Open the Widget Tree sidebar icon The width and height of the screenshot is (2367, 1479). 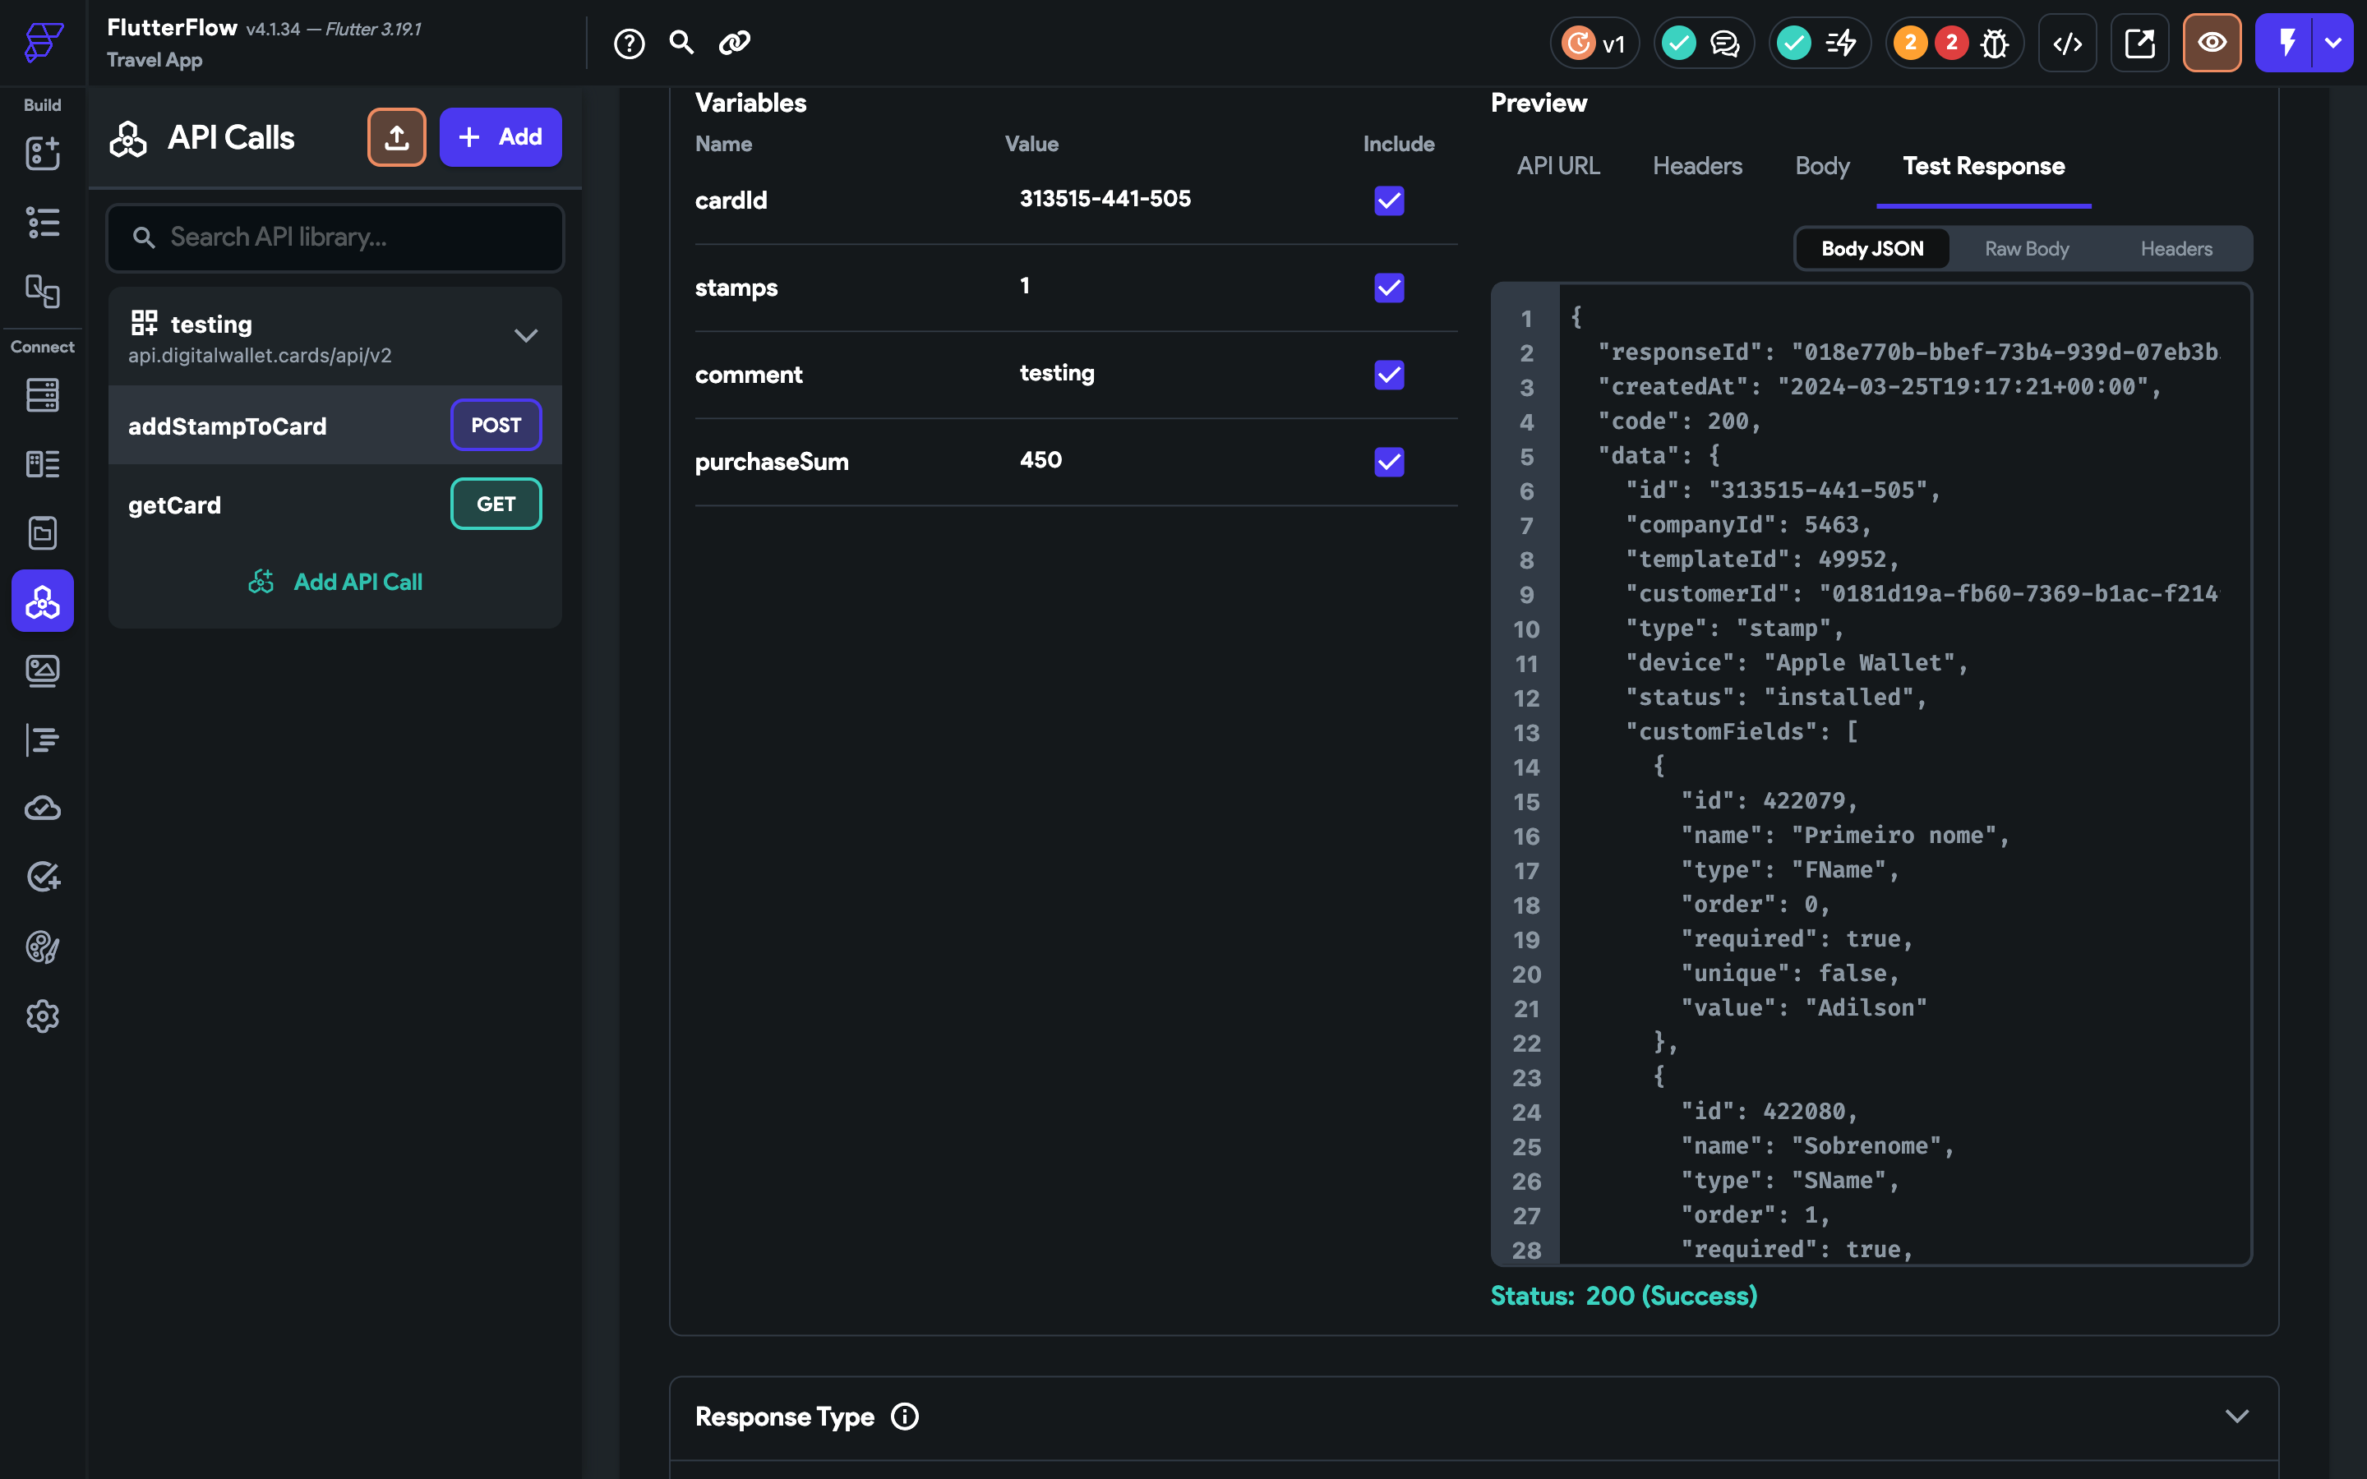click(x=42, y=222)
